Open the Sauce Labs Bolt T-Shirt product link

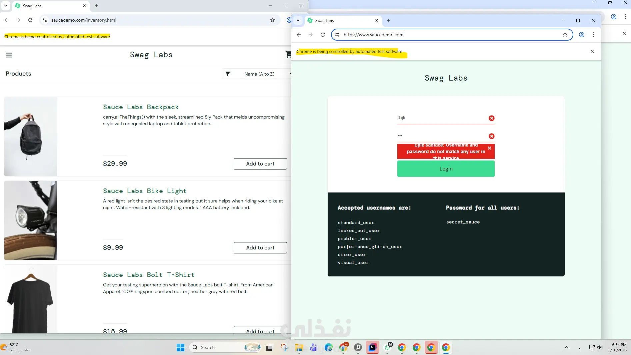(x=149, y=275)
